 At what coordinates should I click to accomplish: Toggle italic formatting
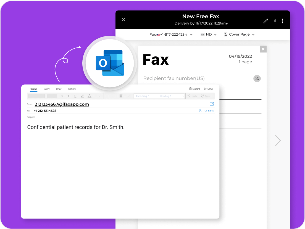click(x=68, y=96)
